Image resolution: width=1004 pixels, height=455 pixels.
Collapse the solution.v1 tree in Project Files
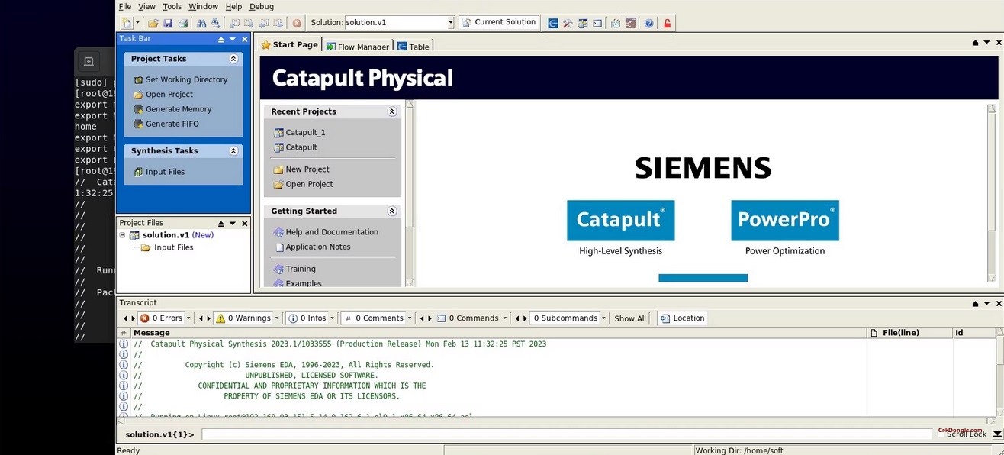[121, 234]
